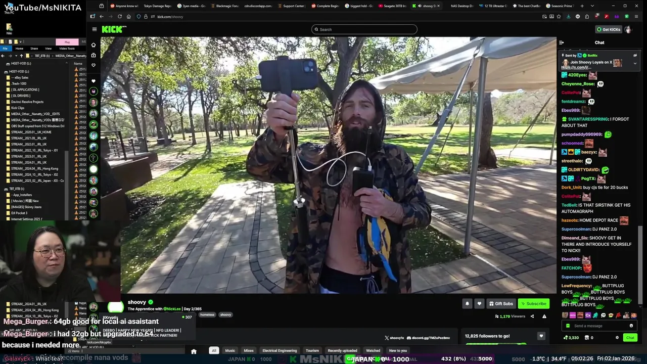Focus the Kick Search field
The height and width of the screenshot is (364, 647).
[364, 29]
